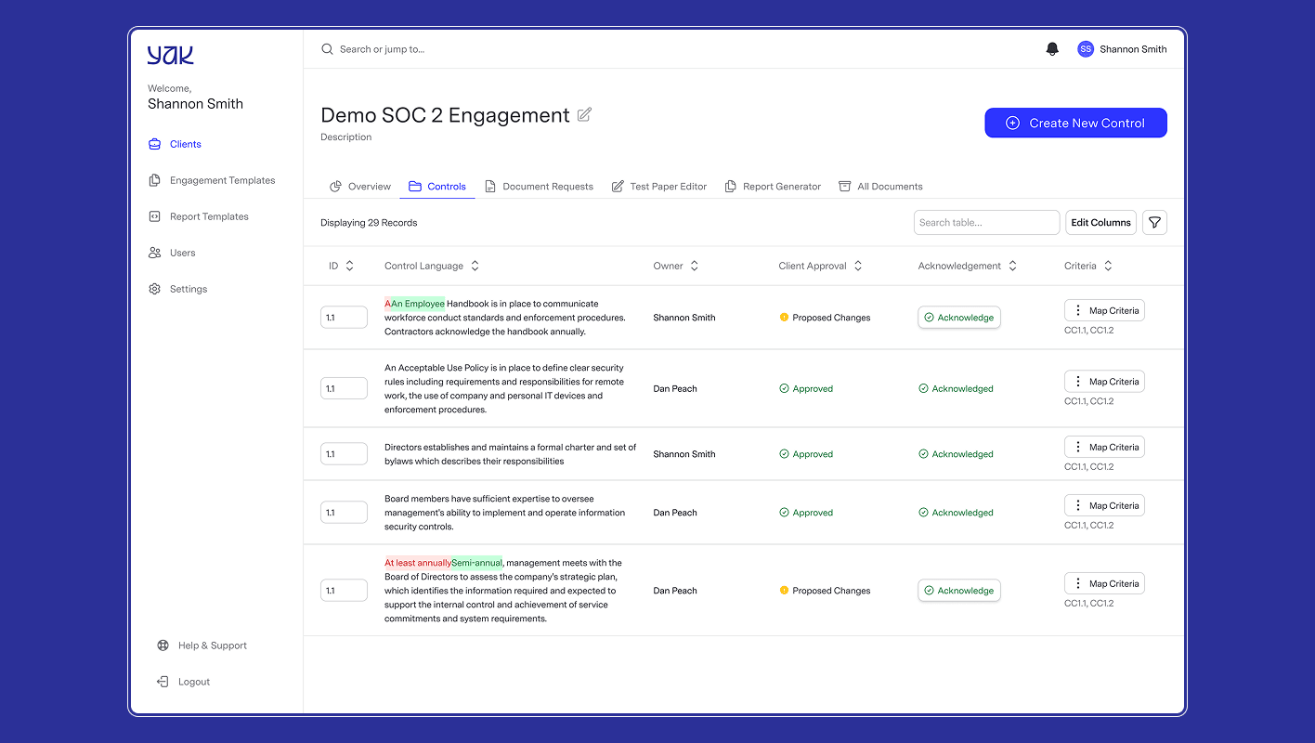Screen dimensions: 1315x743
Task: Click Engagement Templates copy icon
Action: pyautogui.click(x=154, y=180)
